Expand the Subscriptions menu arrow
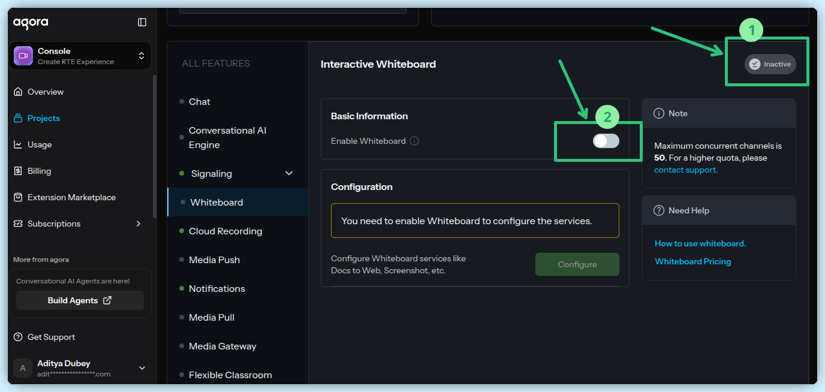Viewport: 825px width, 392px height. 138,224
